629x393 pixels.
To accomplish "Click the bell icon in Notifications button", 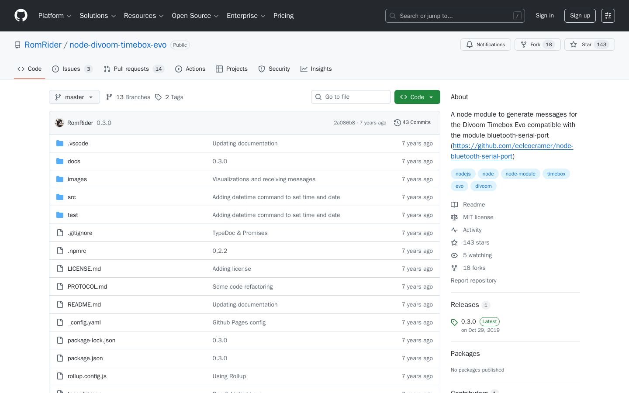I will (470, 45).
